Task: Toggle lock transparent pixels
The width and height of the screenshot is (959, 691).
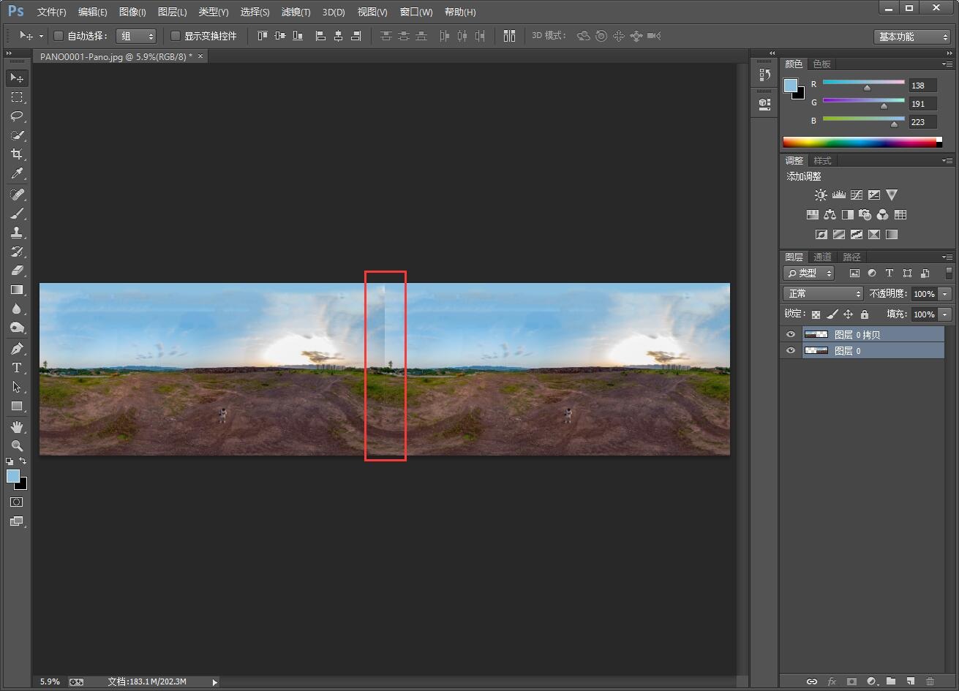Action: coord(816,314)
